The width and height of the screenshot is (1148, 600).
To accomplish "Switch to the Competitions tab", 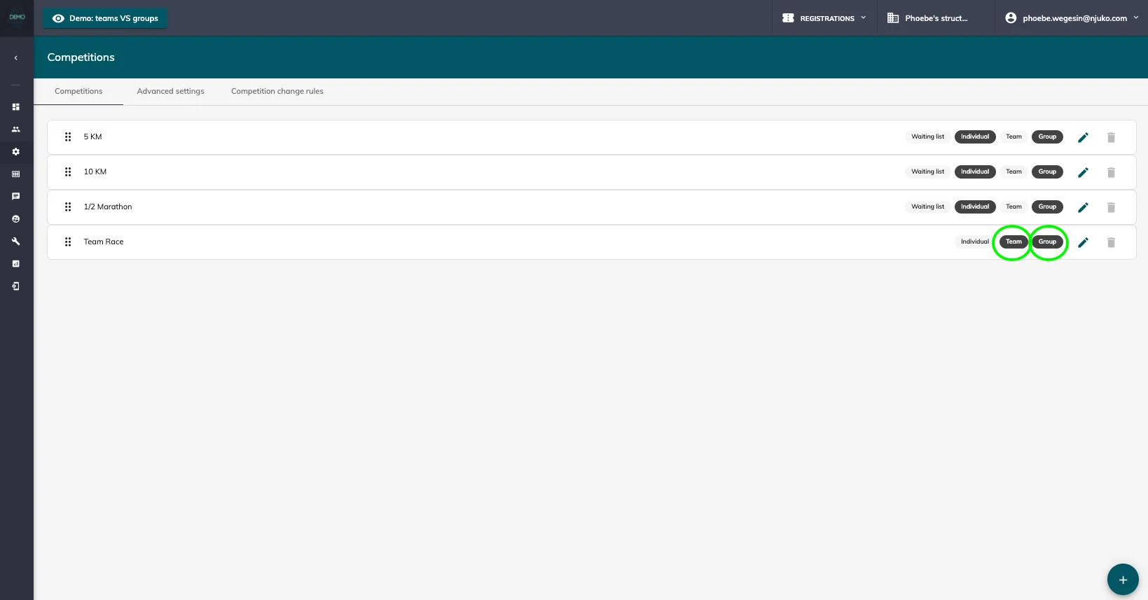I will 78,92.
